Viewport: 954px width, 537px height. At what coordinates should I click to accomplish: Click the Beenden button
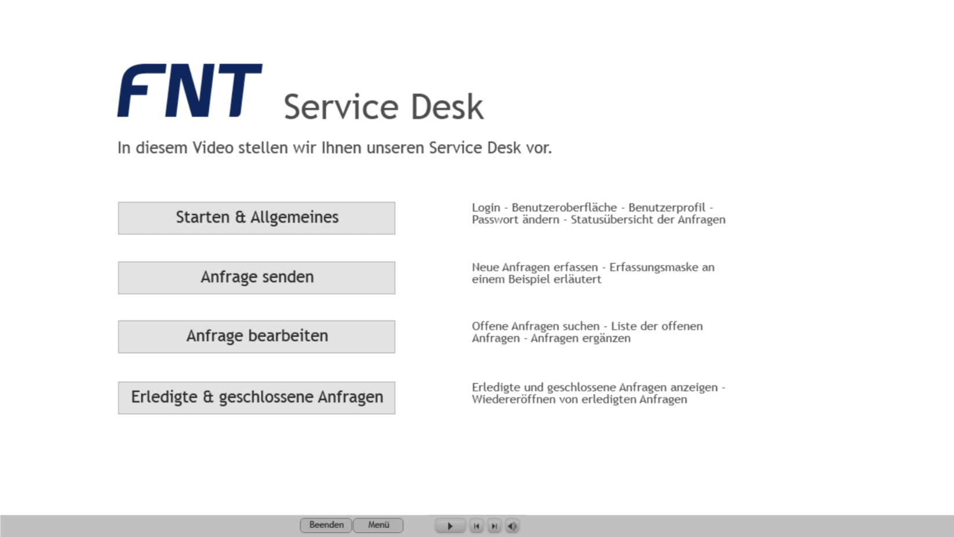click(326, 525)
